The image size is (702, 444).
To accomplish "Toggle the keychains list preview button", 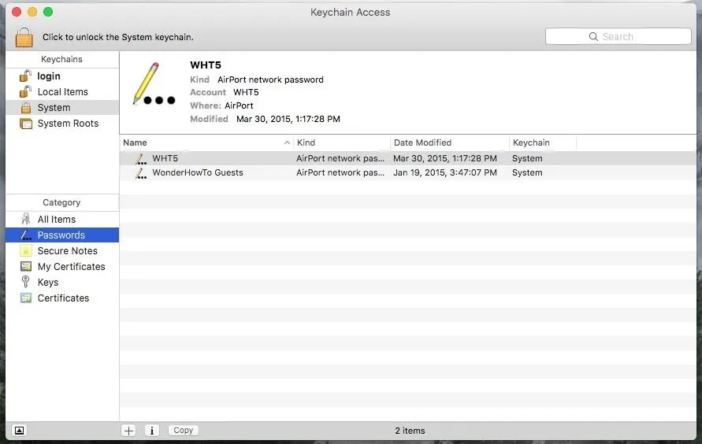I will [x=19, y=431].
